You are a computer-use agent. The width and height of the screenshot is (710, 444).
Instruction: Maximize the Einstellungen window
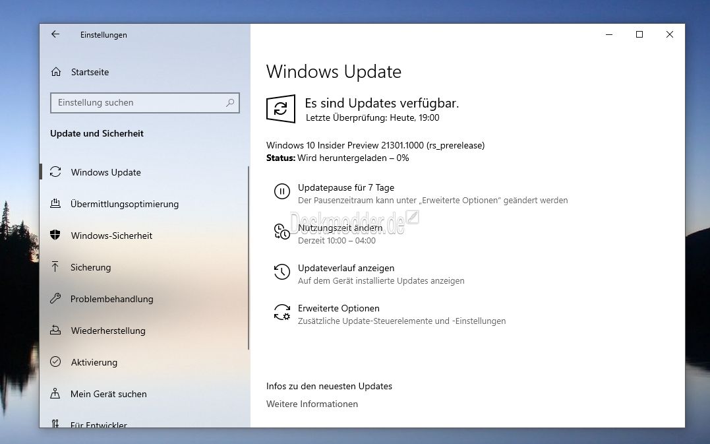[x=639, y=34]
